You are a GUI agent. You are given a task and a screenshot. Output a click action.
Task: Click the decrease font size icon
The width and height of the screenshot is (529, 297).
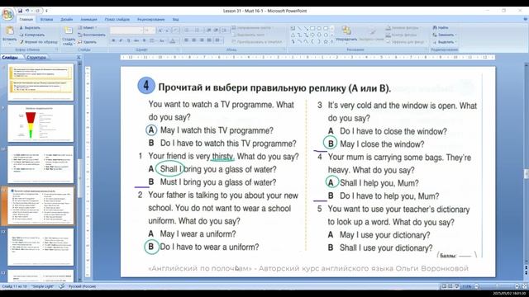pyautogui.click(x=167, y=31)
